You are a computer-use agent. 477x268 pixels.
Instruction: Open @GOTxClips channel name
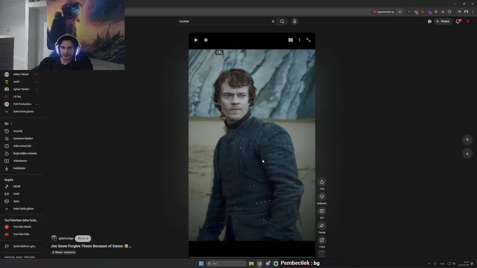(66, 238)
